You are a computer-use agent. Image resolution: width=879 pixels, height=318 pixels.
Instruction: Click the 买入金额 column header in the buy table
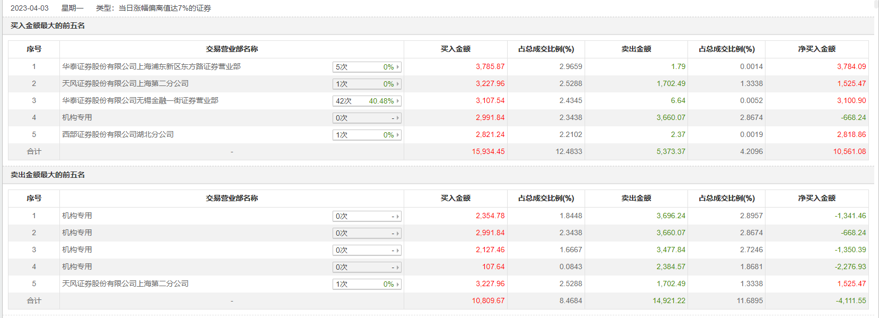(x=455, y=49)
